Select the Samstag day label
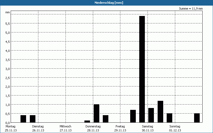Viewport: 213px width, 133px height. 148,127
